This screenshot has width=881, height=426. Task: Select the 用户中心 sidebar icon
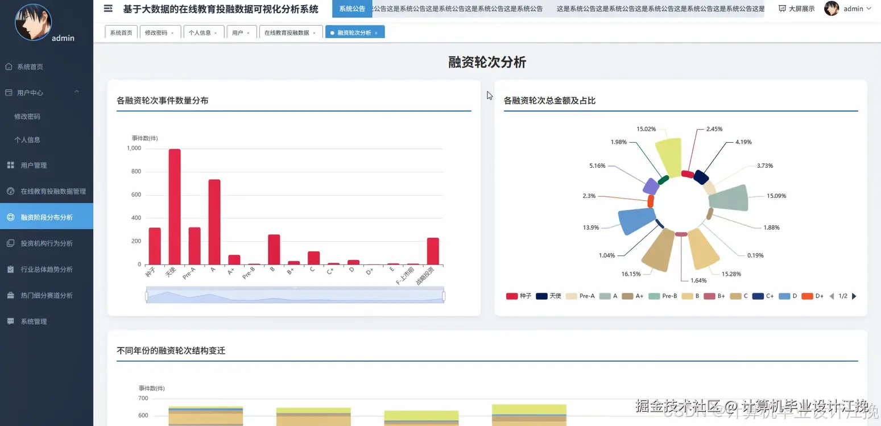9,93
